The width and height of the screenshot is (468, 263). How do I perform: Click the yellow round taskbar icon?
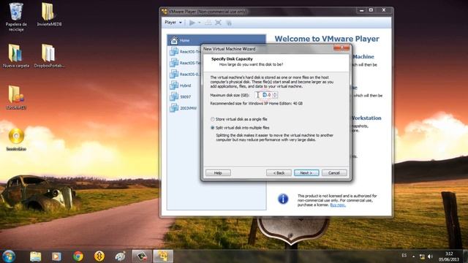tap(99, 256)
